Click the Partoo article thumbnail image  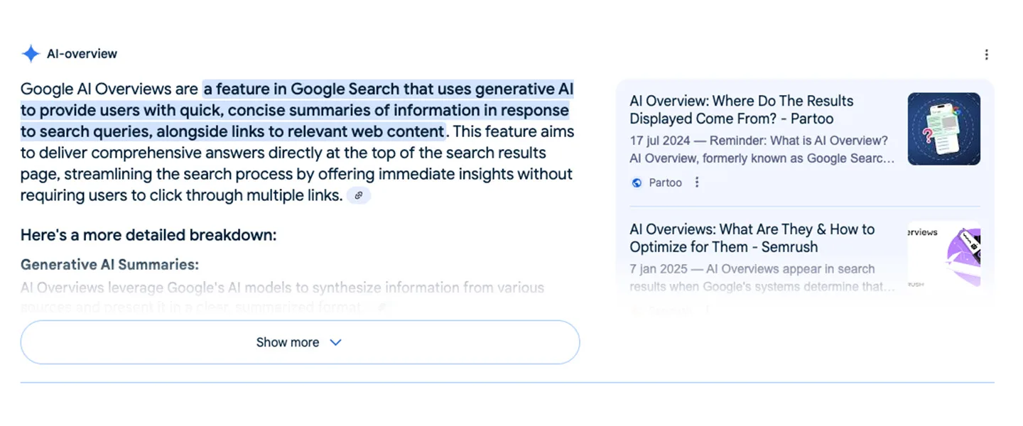click(943, 129)
